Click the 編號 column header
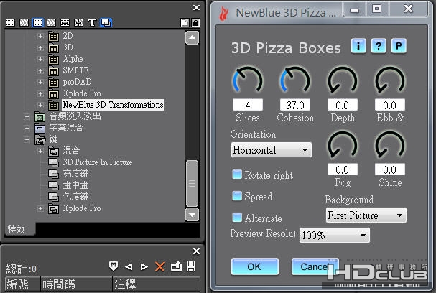 click(x=23, y=284)
